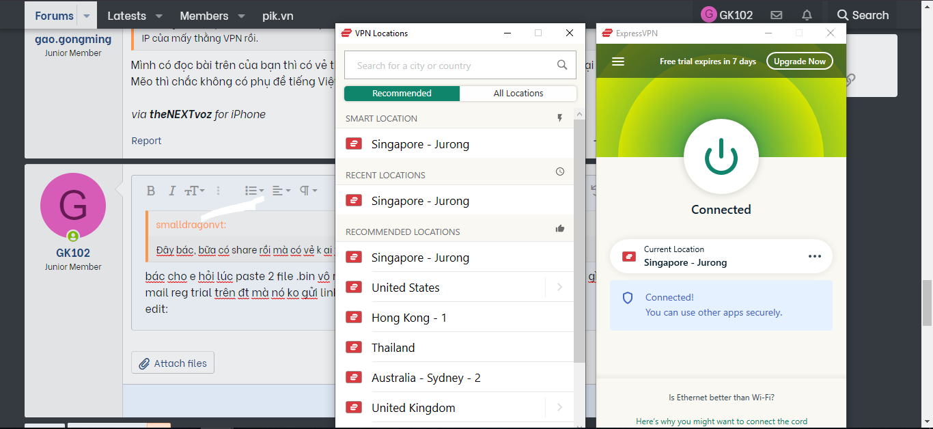Select the Thailand location
The width and height of the screenshot is (933, 429).
tap(454, 348)
